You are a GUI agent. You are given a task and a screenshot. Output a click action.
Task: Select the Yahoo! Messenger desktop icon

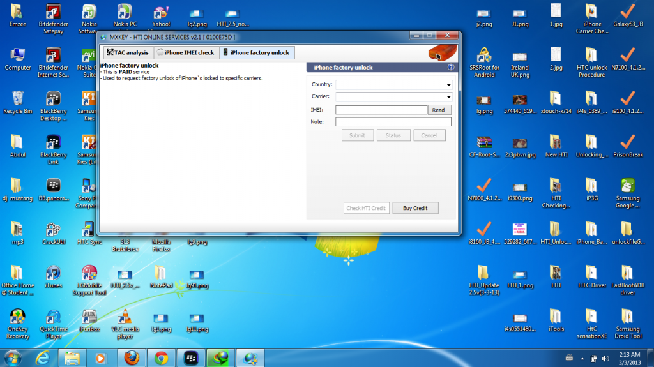click(x=161, y=17)
